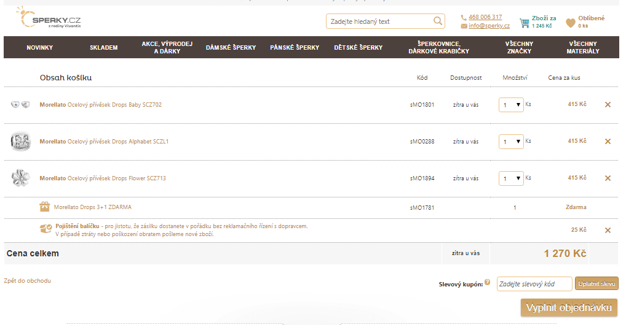Image resolution: width=626 pixels, height=325 pixels.
Task: Open Novinky menu item
Action: click(x=40, y=47)
